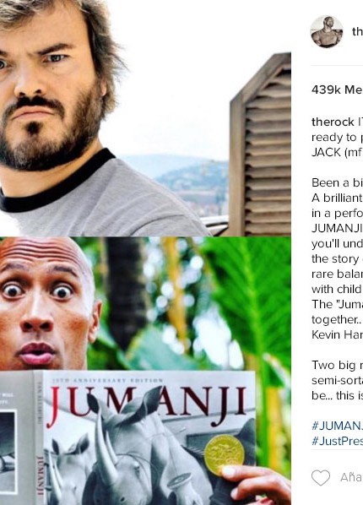Click the gold medal seal on book
363x505 pixels.
[x=225, y=454]
